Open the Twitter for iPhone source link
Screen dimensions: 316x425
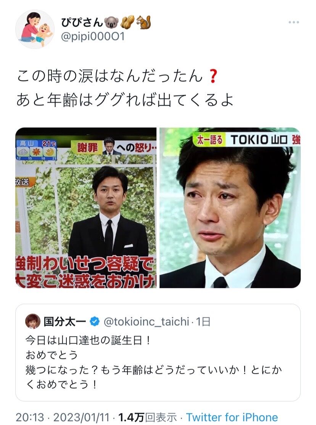tap(232, 417)
